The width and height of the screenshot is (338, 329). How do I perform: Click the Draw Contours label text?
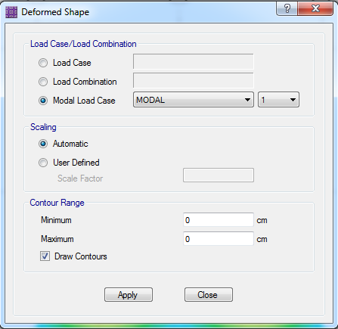(x=81, y=256)
